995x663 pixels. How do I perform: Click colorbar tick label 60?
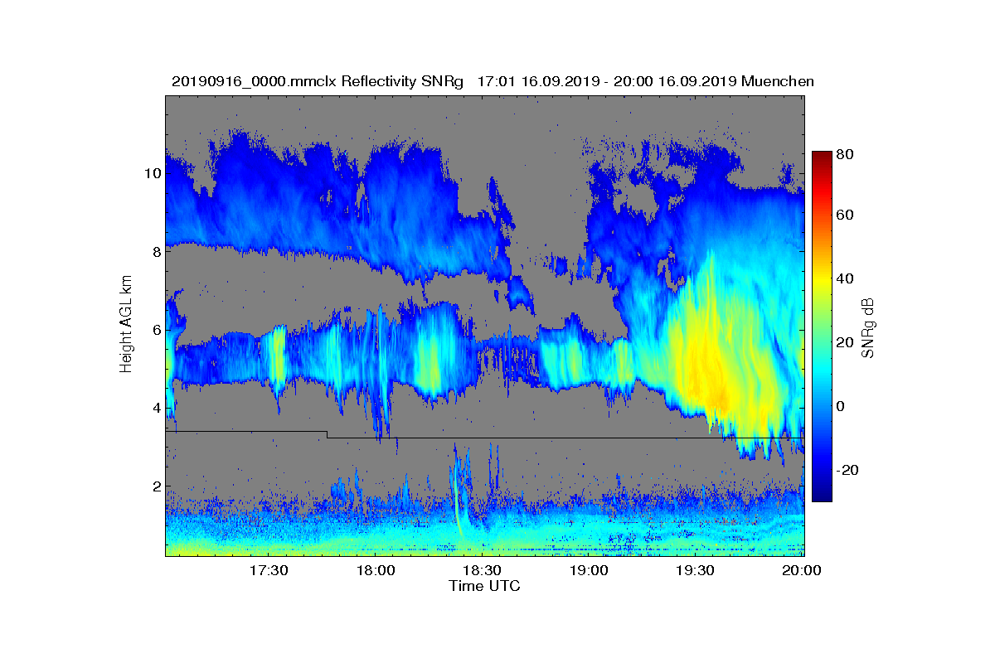[846, 215]
